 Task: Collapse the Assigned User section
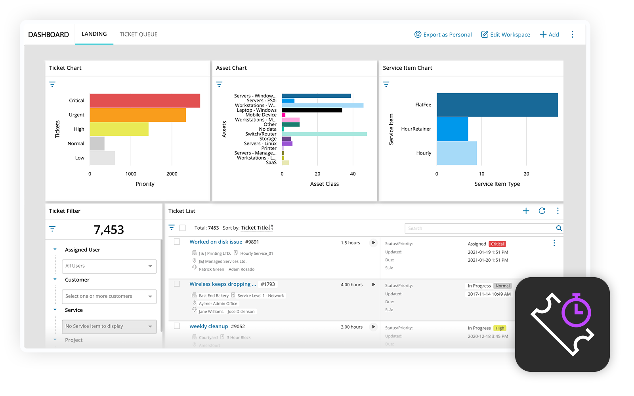pyautogui.click(x=55, y=249)
